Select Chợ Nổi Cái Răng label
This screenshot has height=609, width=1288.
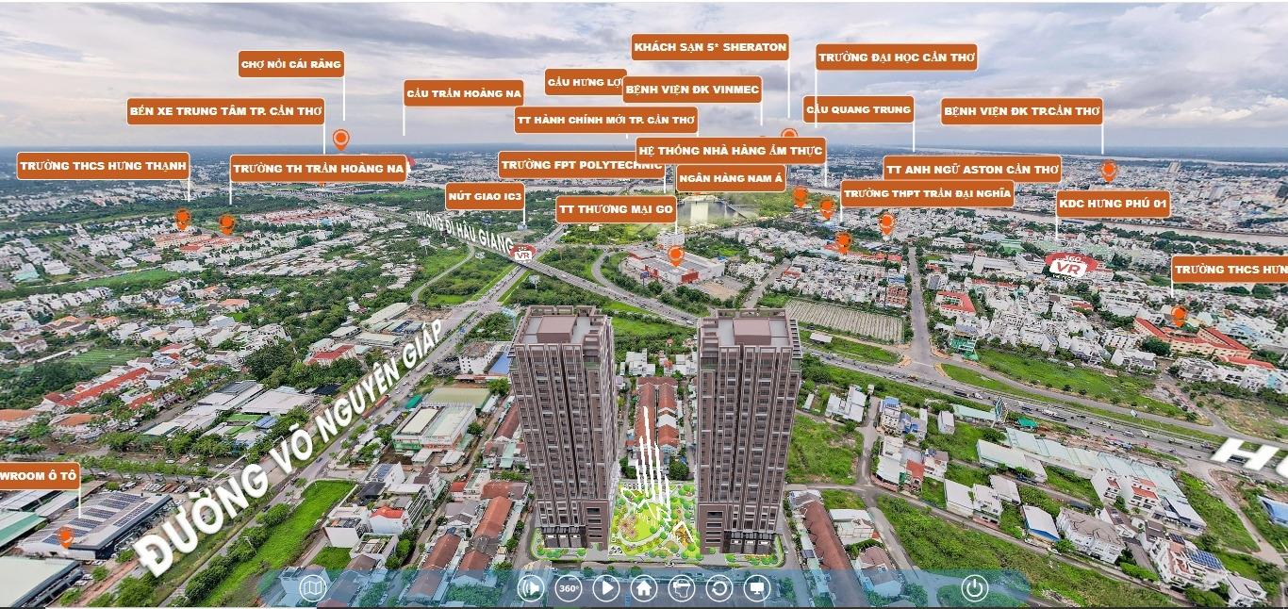(x=291, y=64)
